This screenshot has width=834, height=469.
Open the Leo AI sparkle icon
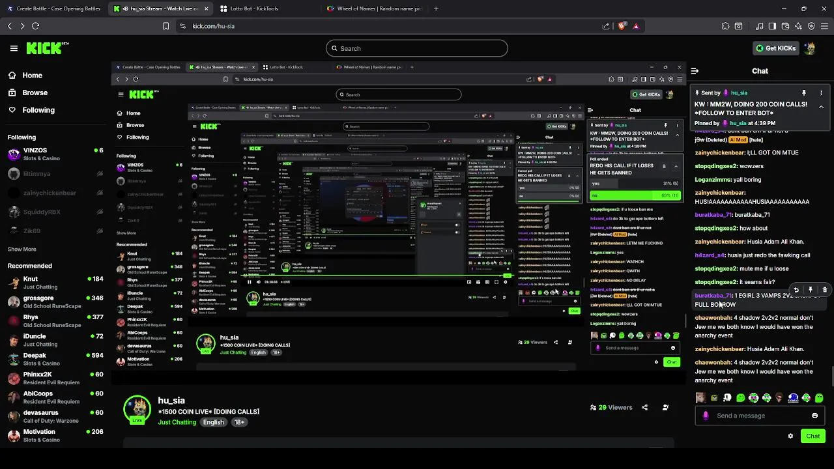(x=798, y=26)
